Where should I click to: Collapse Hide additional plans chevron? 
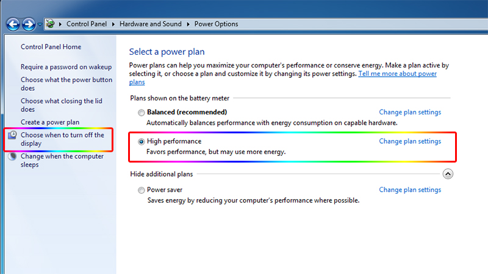(448, 174)
